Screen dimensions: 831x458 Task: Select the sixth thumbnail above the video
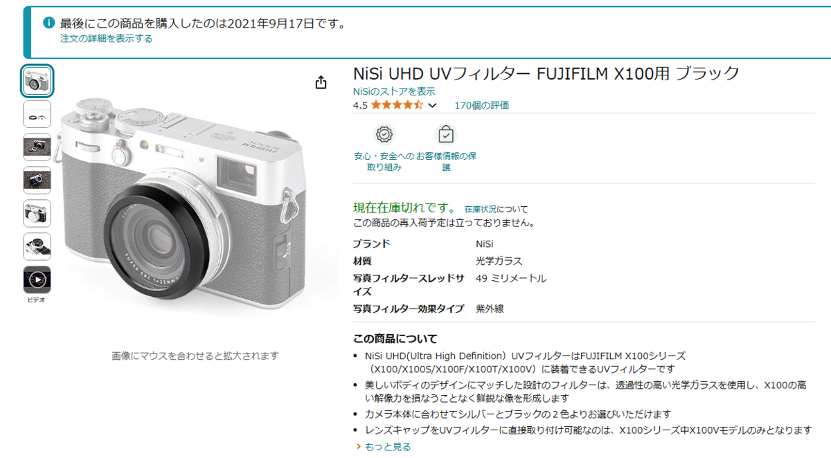pyautogui.click(x=37, y=247)
